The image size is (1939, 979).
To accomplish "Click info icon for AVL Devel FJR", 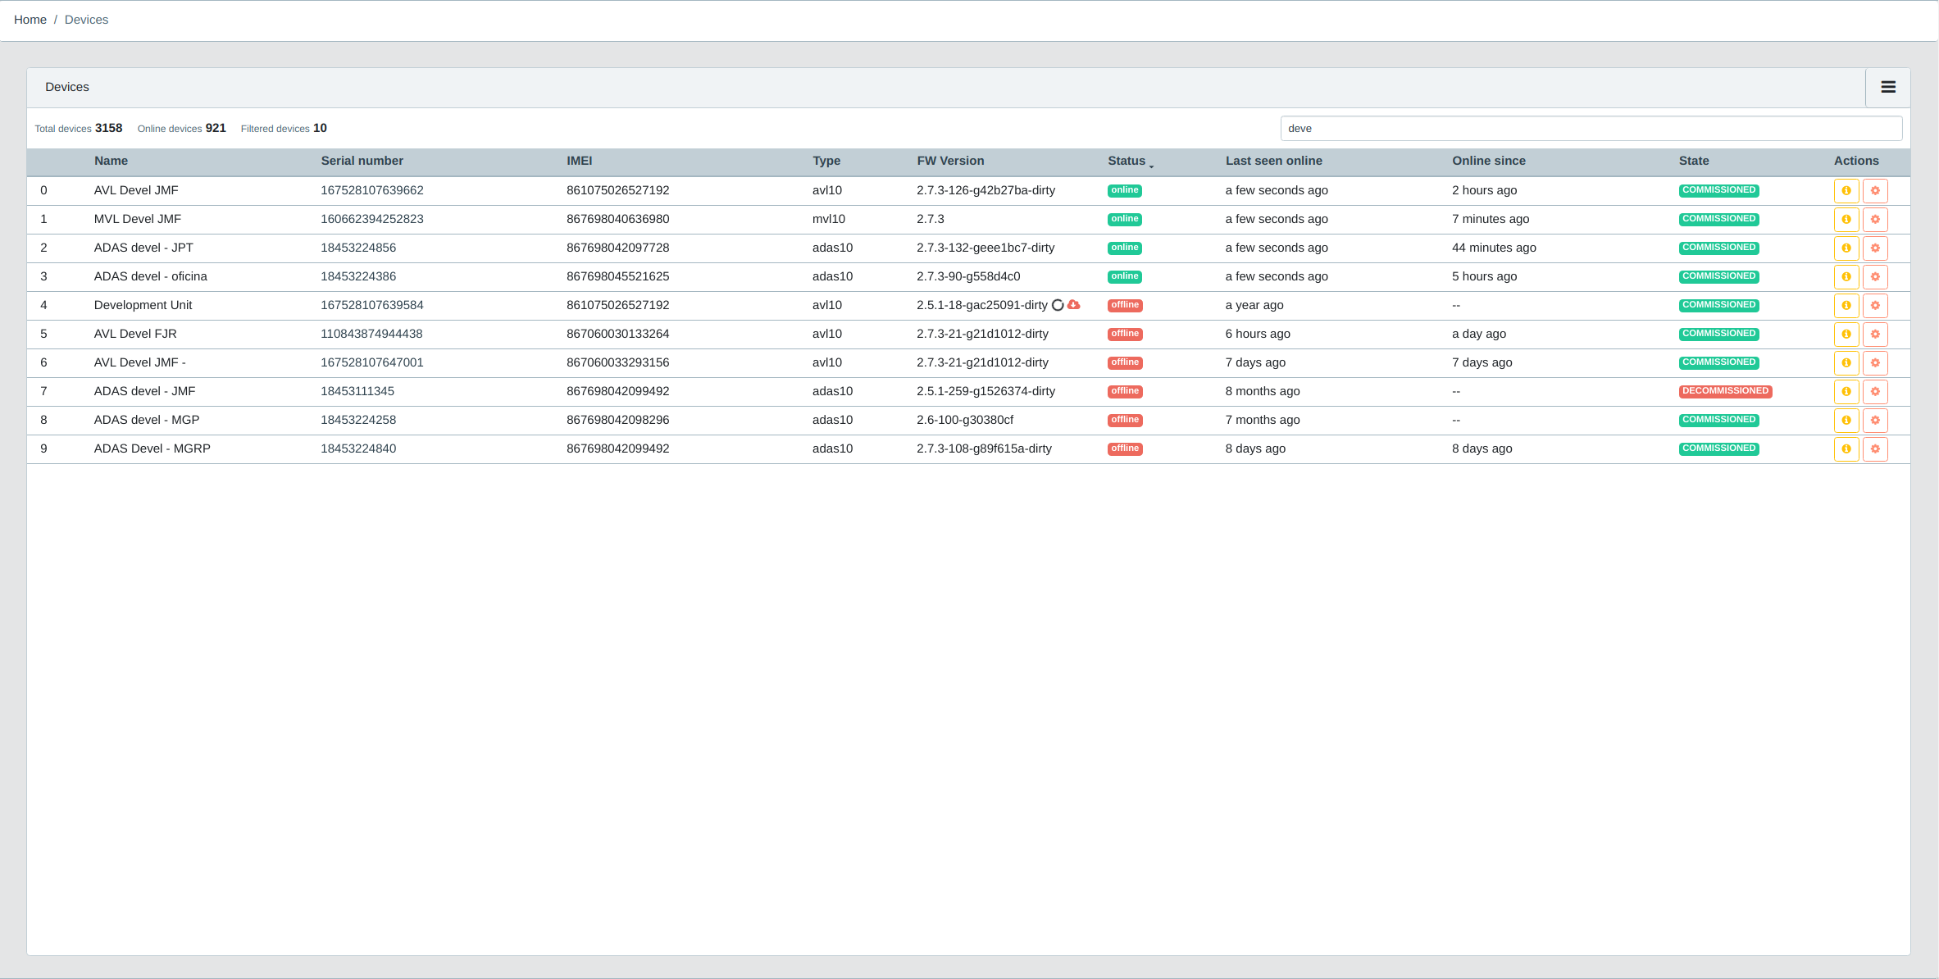I will [x=1846, y=335].
